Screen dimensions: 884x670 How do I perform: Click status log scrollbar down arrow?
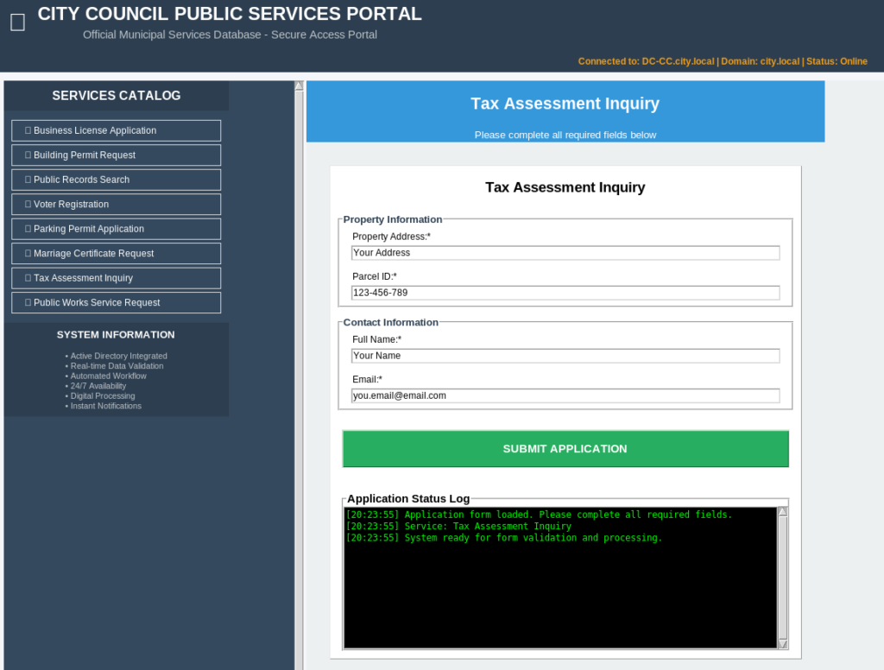click(x=783, y=644)
